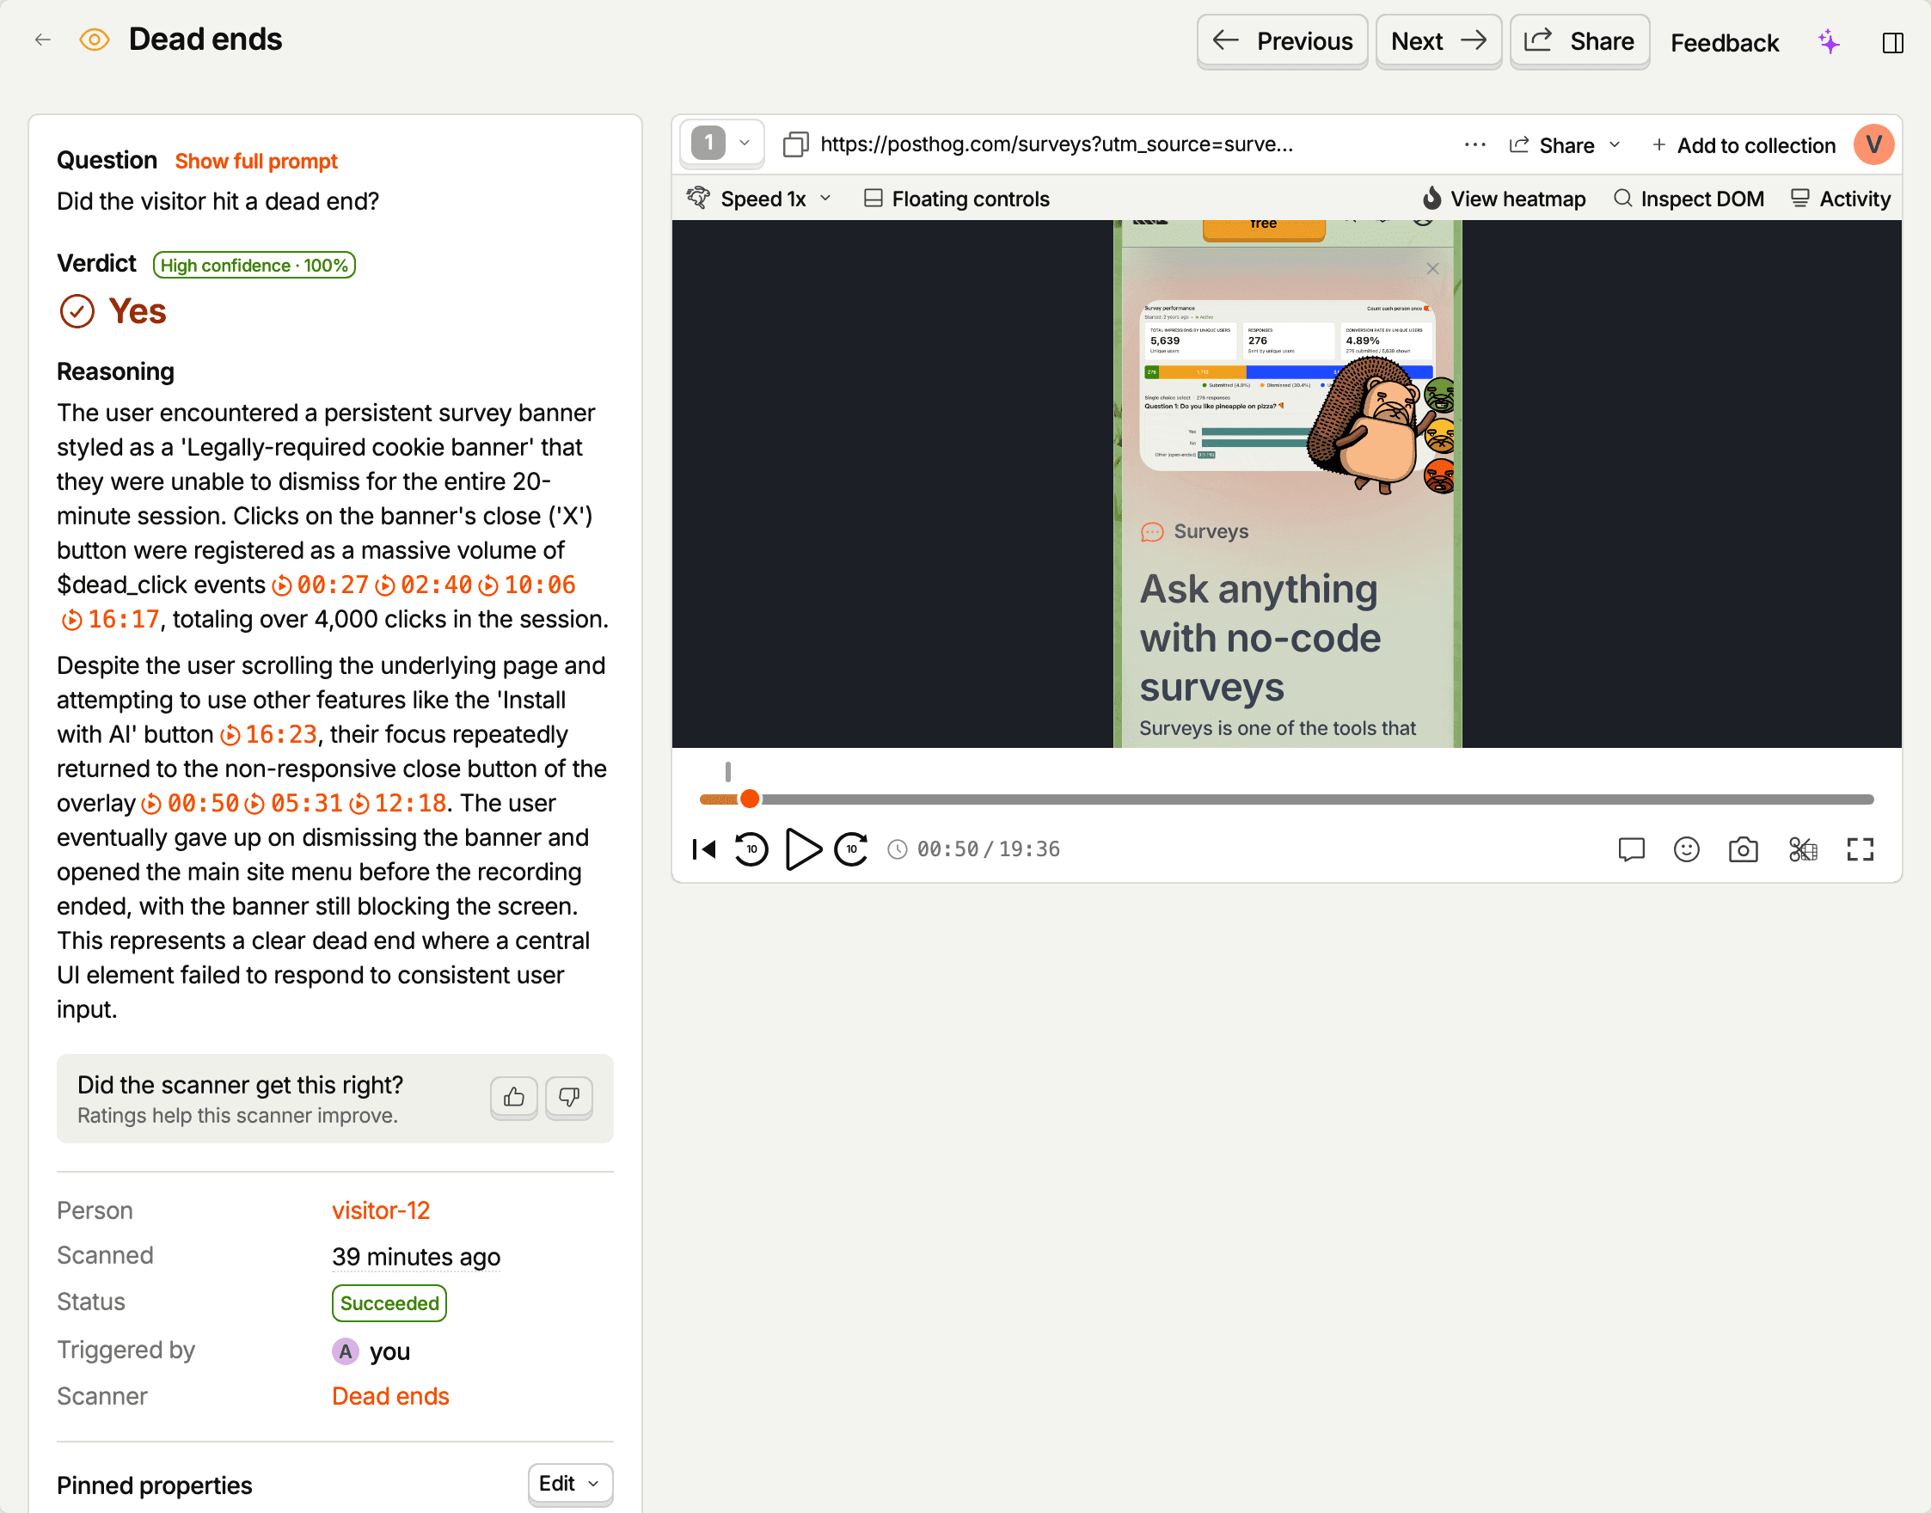The height and width of the screenshot is (1513, 1931).
Task: Click the scissors clip icon
Action: click(1803, 849)
